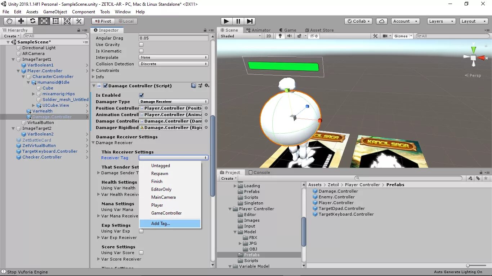The width and height of the screenshot is (492, 276).
Task: Open the Interpolate dropdown
Action: (x=174, y=57)
